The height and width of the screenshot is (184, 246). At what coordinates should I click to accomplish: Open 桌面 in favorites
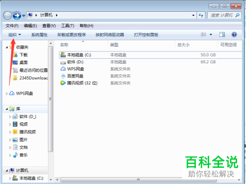[24, 62]
